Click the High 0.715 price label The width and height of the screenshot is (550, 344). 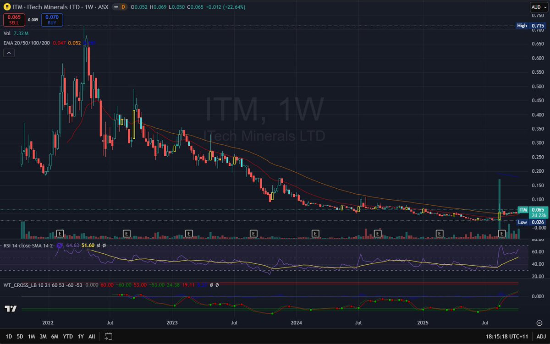coord(530,26)
